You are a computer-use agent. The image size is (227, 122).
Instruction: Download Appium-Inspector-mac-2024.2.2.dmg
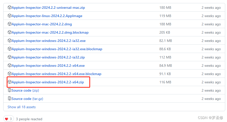coord(42,24)
